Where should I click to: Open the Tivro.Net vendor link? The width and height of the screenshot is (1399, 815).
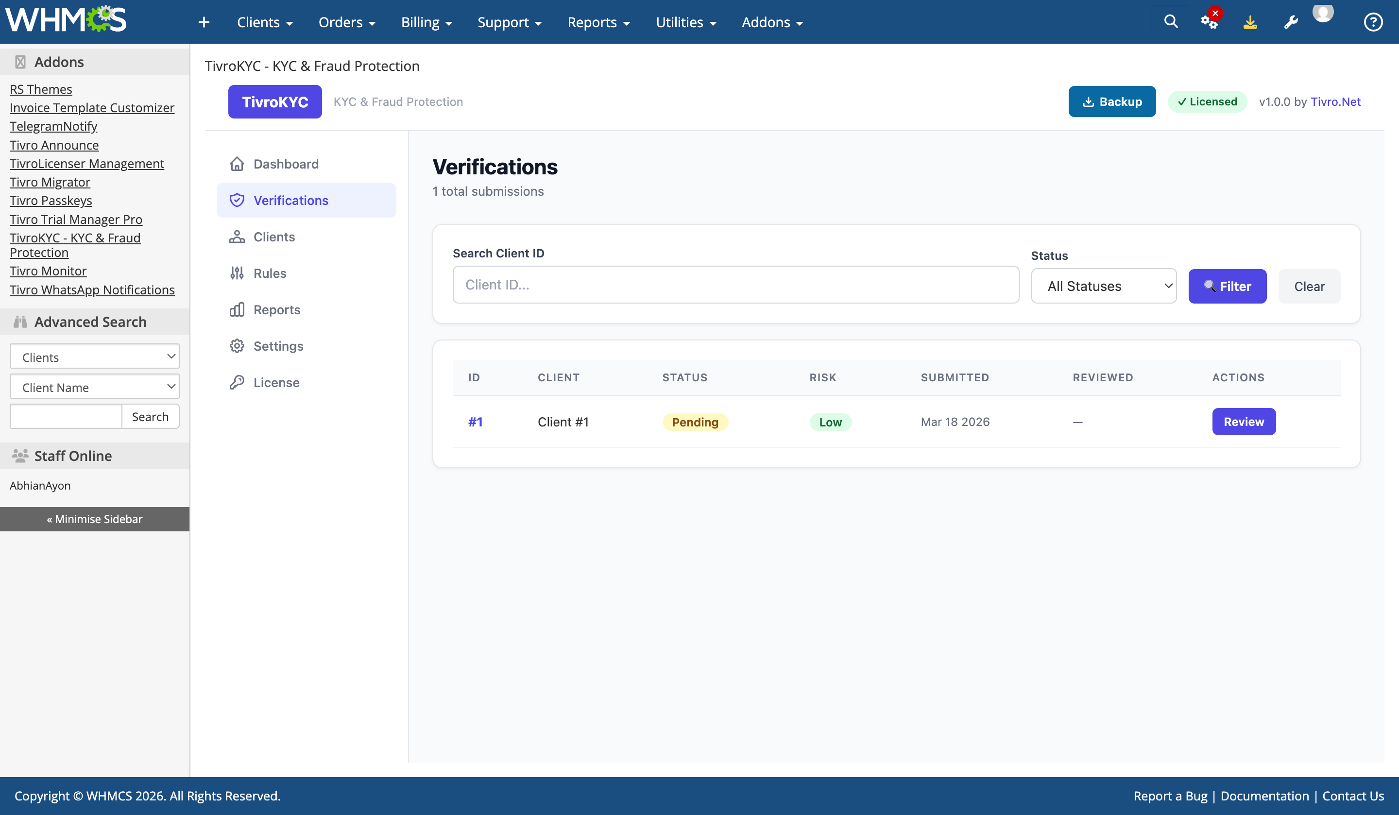click(1336, 102)
